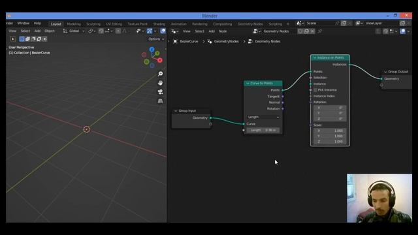418x235 pixels.
Task: Switch to the Shading workspace tab
Action: 159,24
